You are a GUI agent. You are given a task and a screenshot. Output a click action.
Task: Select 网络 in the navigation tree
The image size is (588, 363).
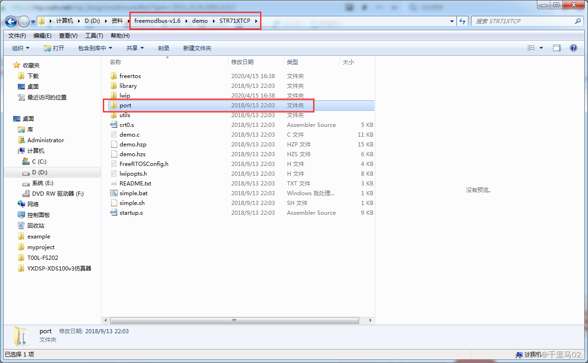click(33, 204)
